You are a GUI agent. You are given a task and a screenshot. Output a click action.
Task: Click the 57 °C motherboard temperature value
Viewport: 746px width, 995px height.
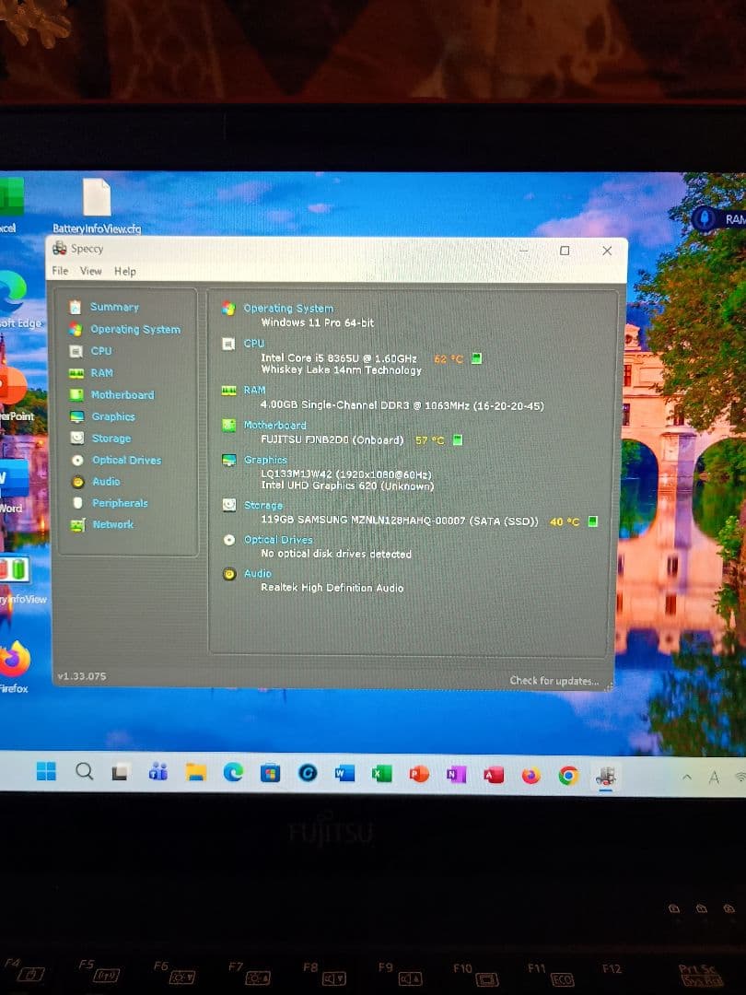click(429, 440)
